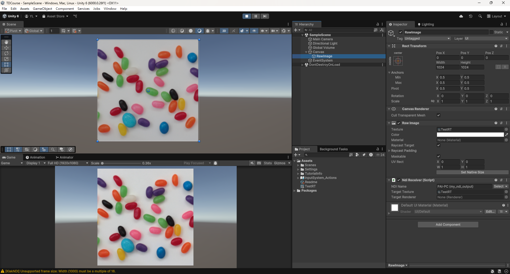Click the Add Component button
The height and width of the screenshot is (274, 510).
point(448,225)
